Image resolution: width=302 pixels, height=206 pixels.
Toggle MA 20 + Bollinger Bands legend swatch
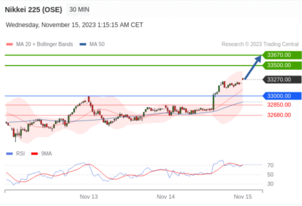click(9, 44)
